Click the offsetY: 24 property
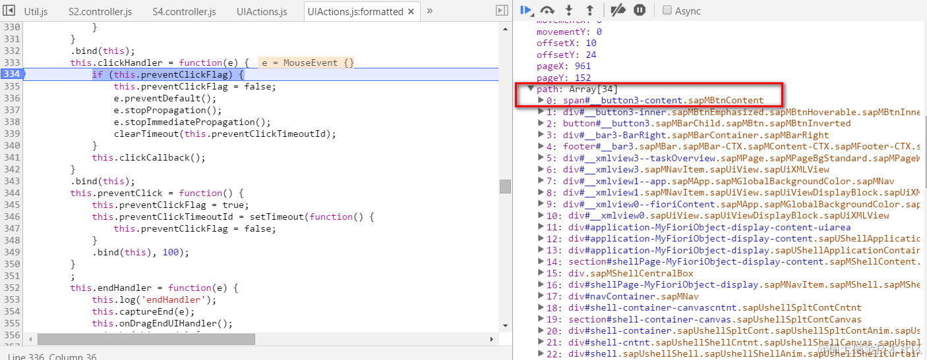The width and height of the screenshot is (927, 360). click(x=566, y=55)
